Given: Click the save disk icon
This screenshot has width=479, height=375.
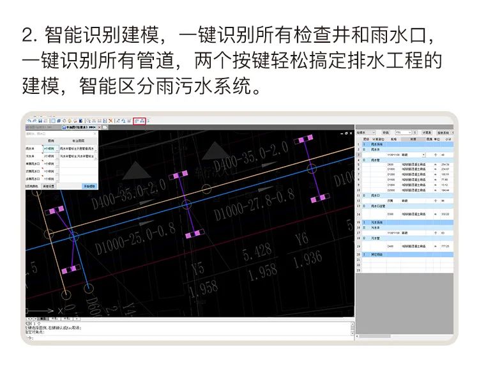Looking at the screenshot, I should (x=40, y=120).
